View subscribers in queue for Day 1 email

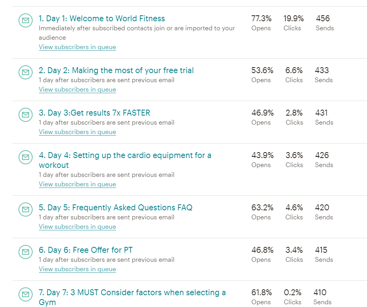tap(77, 47)
